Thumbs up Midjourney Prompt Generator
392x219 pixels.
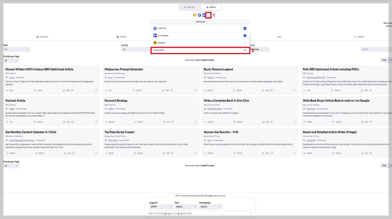coord(163,90)
